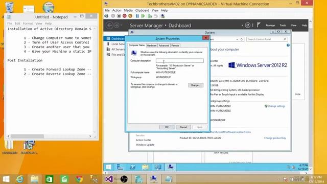
Task: Click the host Windows Start button
Action: [6, 179]
